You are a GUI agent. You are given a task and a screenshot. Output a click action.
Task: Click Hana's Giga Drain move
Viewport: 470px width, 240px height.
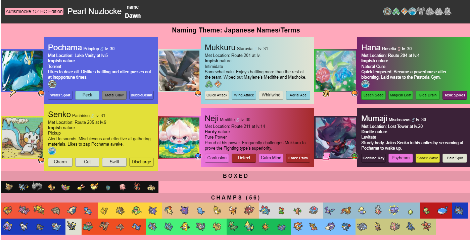(x=428, y=95)
